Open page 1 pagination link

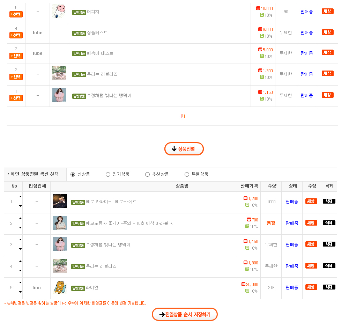[x=183, y=116]
